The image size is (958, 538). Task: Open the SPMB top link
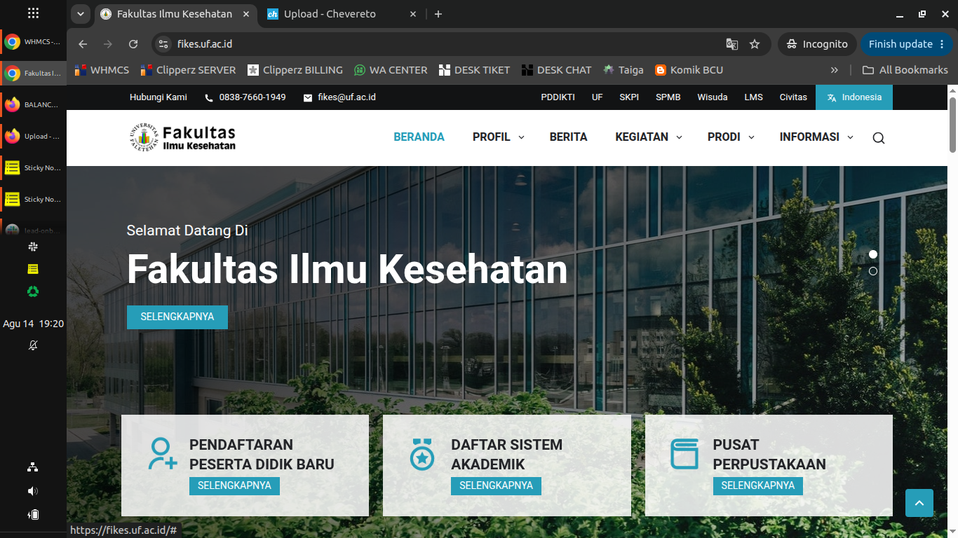click(x=668, y=97)
